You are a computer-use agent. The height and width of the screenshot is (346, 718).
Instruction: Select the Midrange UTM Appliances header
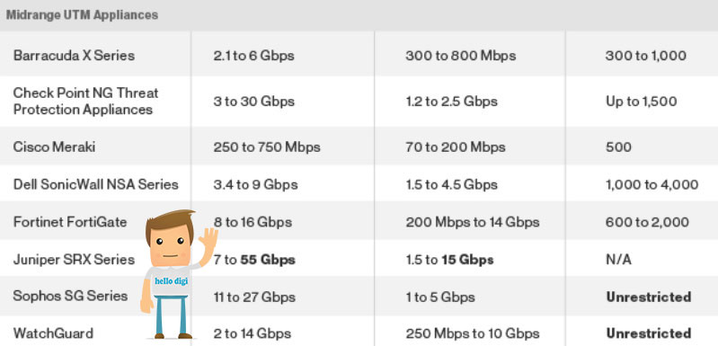[x=82, y=14]
